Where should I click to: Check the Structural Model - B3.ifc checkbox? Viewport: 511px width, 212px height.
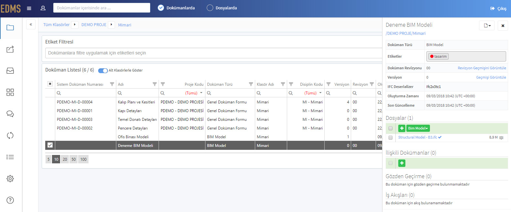pyautogui.click(x=391, y=138)
